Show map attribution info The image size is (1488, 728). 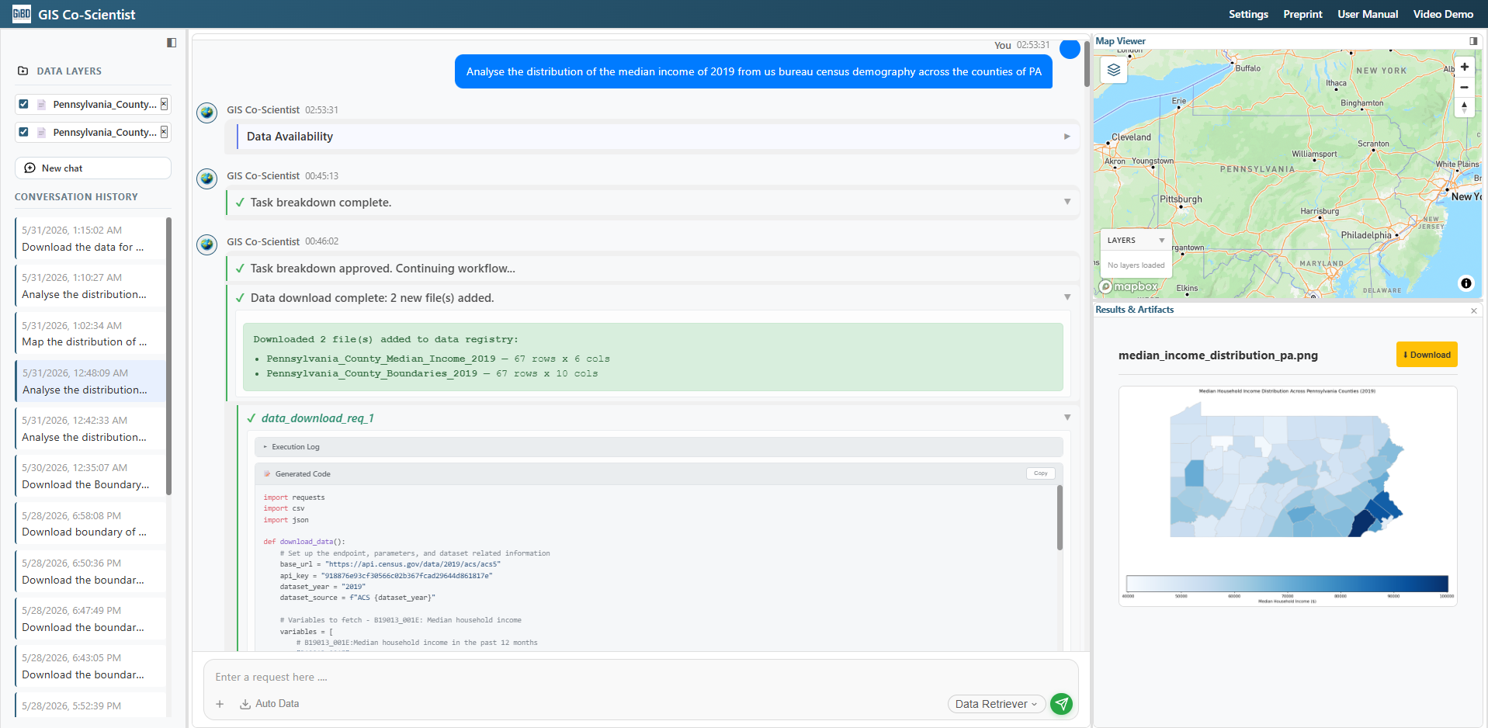click(1466, 283)
